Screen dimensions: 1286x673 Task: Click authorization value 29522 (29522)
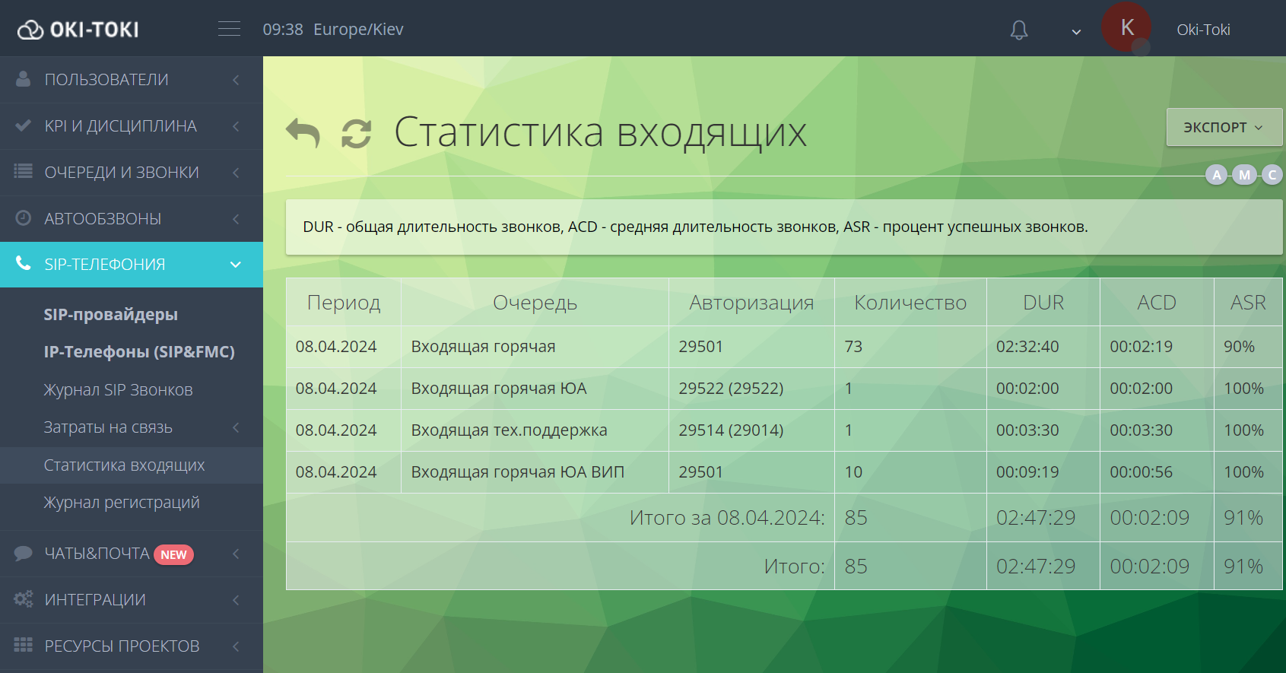coord(731,389)
